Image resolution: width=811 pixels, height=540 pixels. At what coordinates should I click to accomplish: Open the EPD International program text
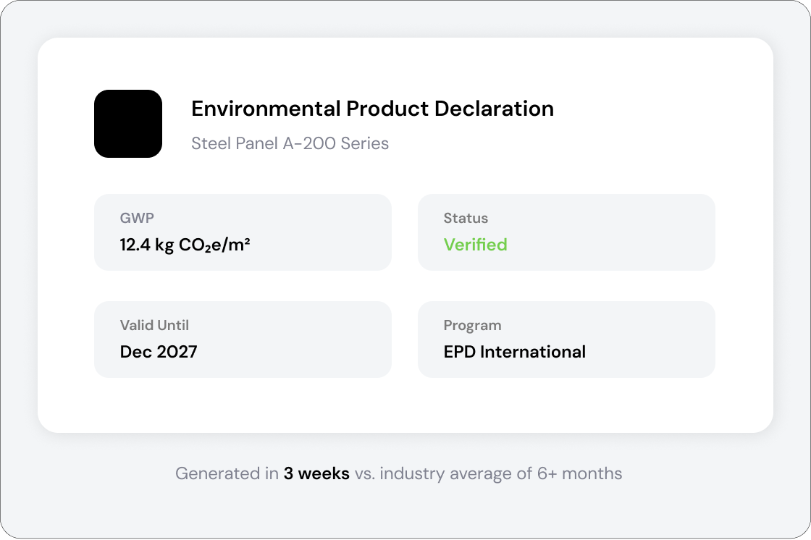514,352
